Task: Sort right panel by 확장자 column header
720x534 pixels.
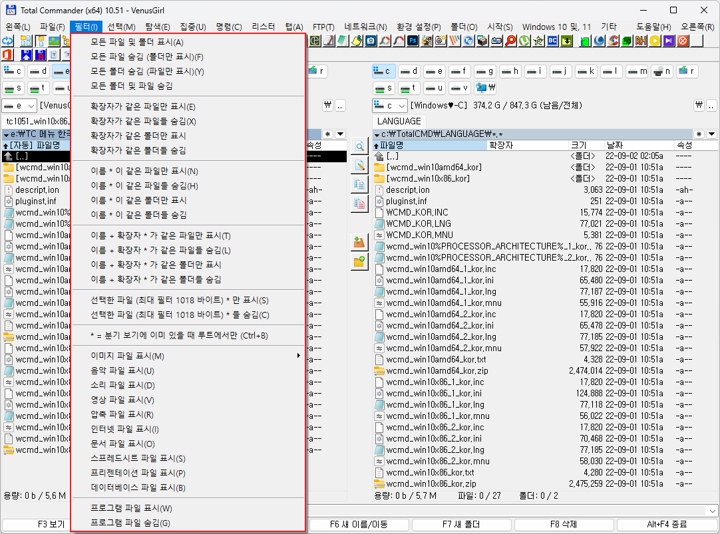Action: (527, 145)
